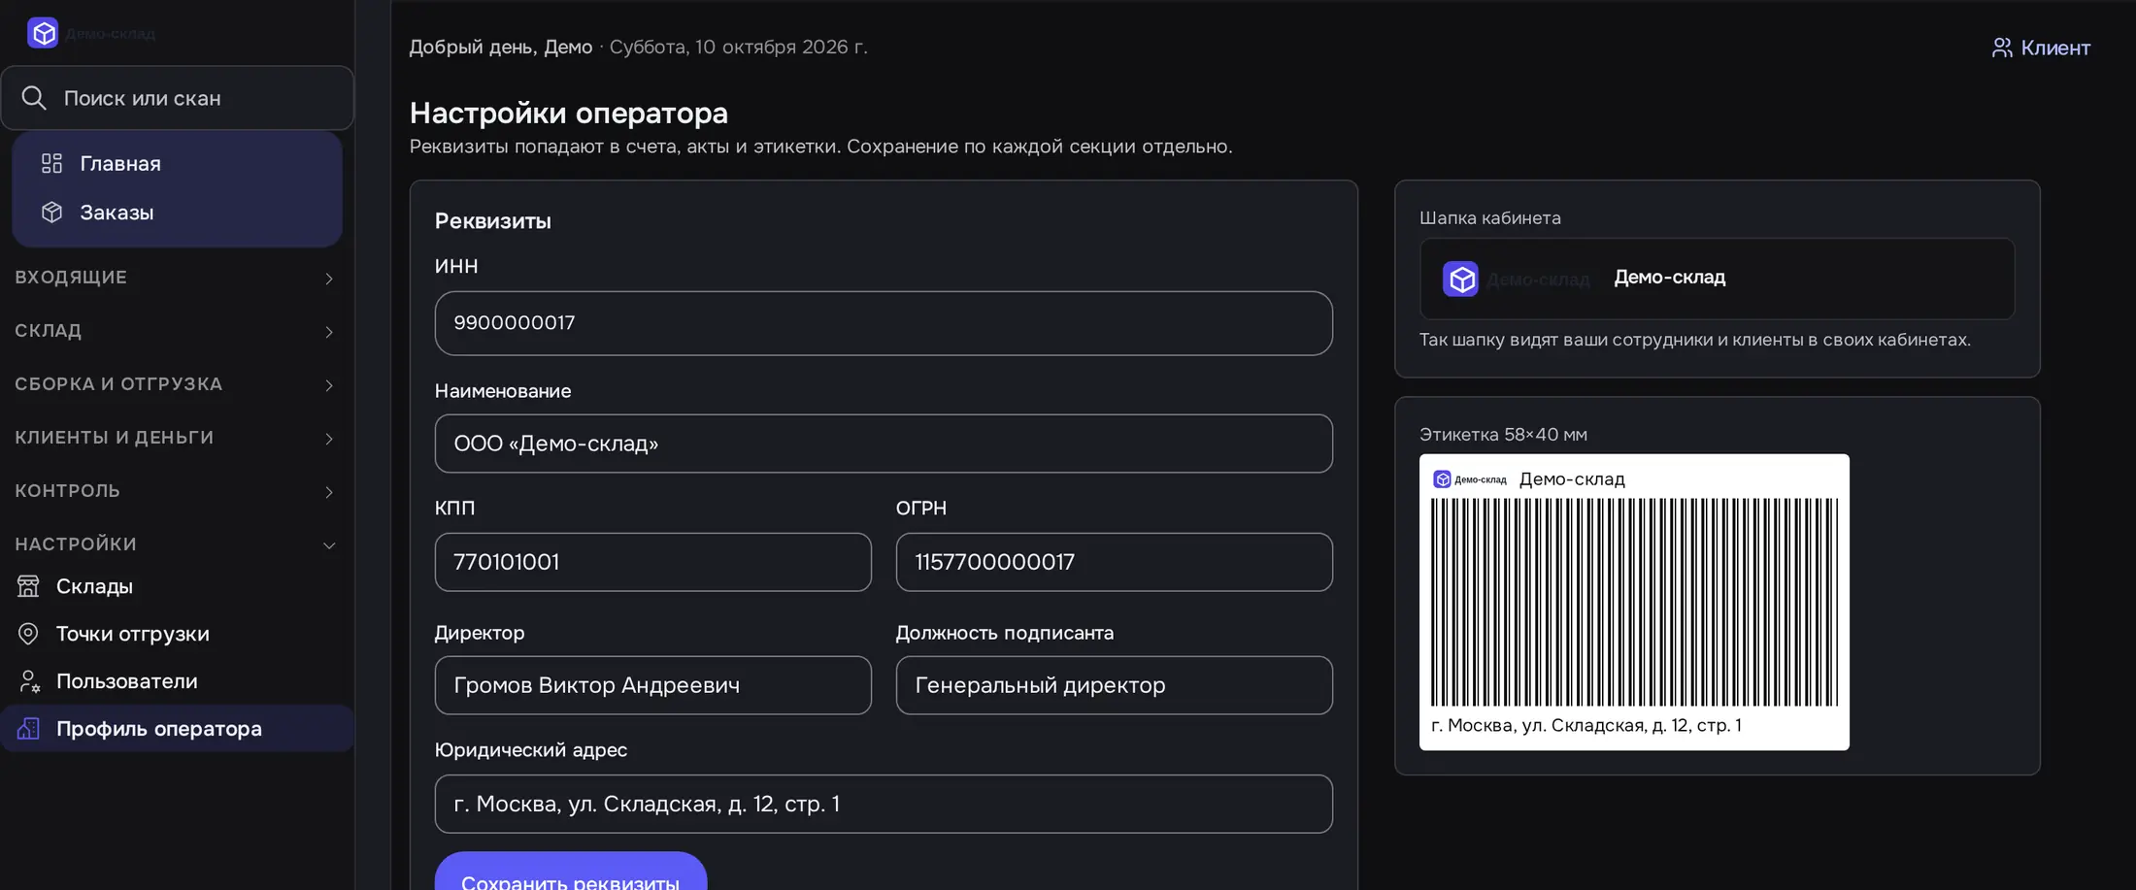Click the Должность подписанта field
This screenshot has width=2136, height=890.
(x=1114, y=685)
